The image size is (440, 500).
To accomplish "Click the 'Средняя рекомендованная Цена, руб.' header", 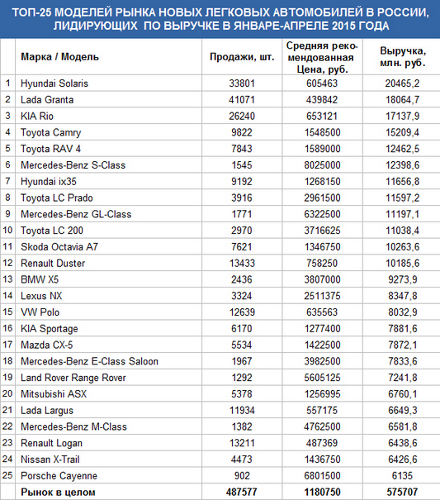I will click(322, 57).
